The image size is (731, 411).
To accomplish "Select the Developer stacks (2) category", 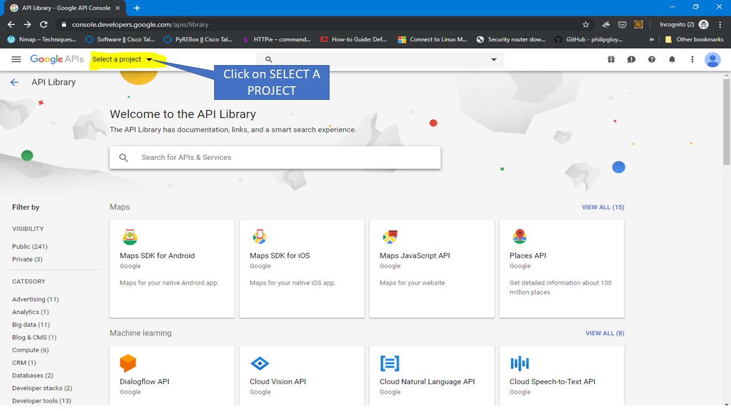I will coord(42,388).
